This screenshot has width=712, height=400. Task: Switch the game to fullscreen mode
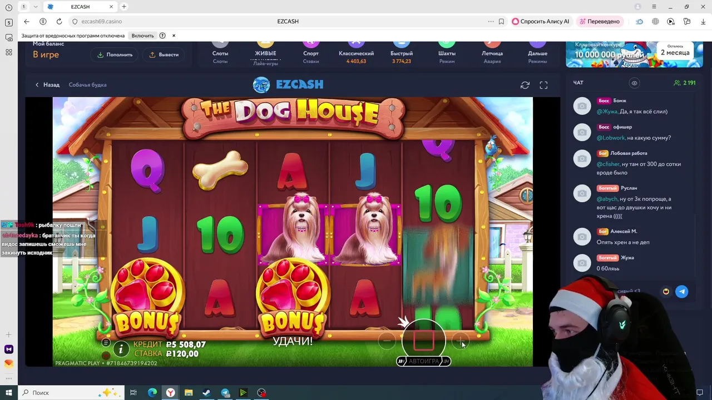[543, 85]
